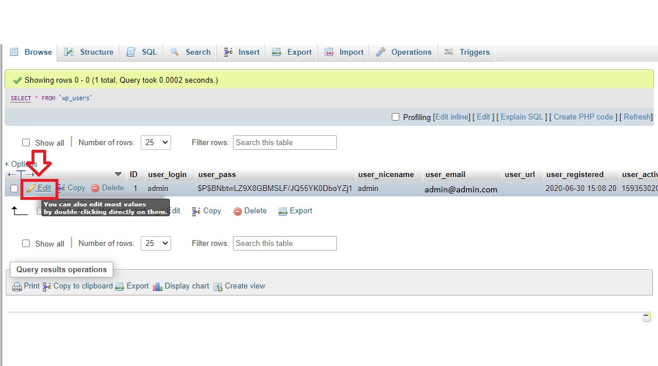The width and height of the screenshot is (658, 366).
Task: Enable the Profiling checkbox
Action: click(x=395, y=117)
